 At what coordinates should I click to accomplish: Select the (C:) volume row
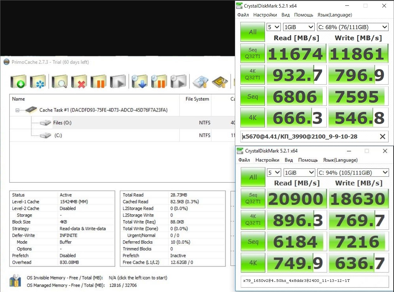point(122,135)
